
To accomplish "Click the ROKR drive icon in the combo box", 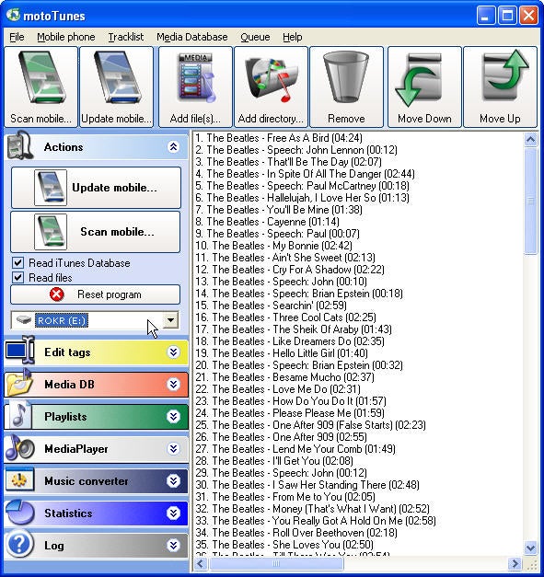I will (x=24, y=319).
